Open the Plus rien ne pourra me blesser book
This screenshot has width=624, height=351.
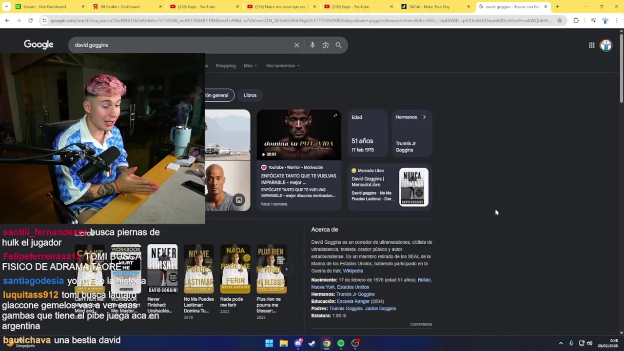click(x=272, y=269)
